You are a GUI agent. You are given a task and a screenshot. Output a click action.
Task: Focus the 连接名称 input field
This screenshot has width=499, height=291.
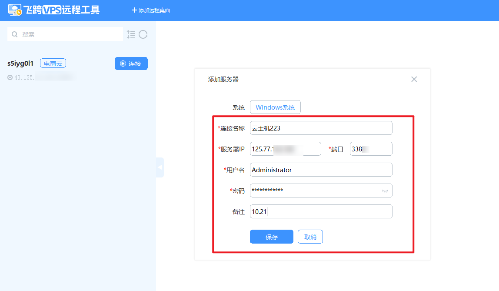pos(321,128)
